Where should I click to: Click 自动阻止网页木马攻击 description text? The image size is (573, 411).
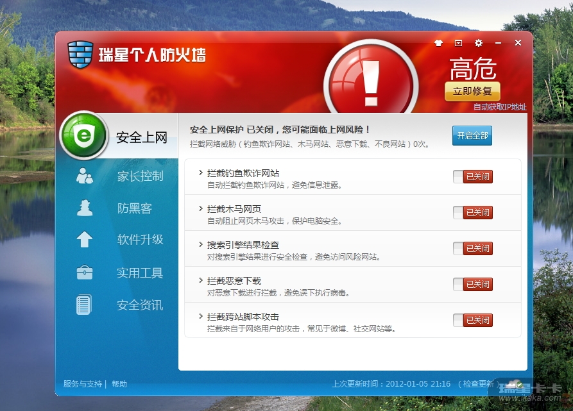pyautogui.click(x=275, y=221)
